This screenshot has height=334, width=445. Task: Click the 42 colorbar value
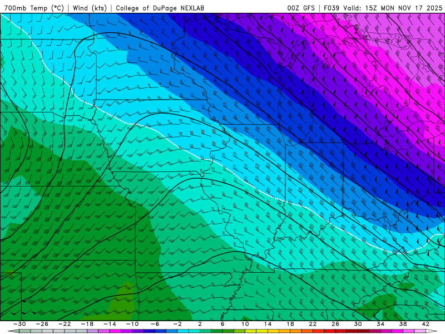tap(426, 324)
